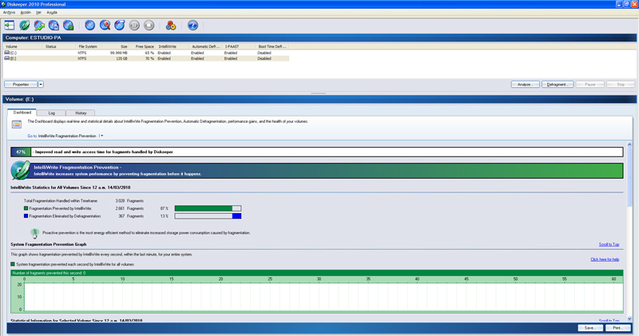Click the Save button at bottom
The height and width of the screenshot is (336, 639).
pos(590,328)
